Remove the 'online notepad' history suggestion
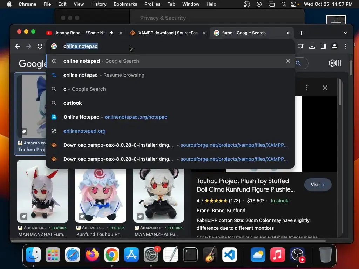 click(288, 61)
